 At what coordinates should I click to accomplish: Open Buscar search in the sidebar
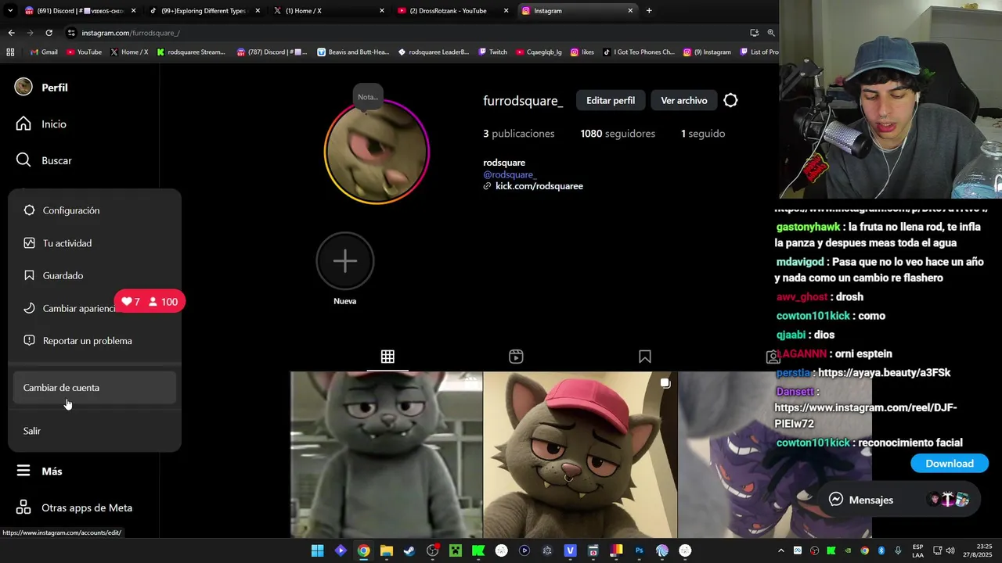[x=45, y=160]
